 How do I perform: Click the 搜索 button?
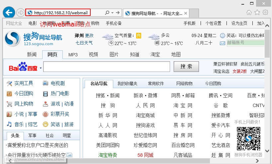click(x=186, y=67)
